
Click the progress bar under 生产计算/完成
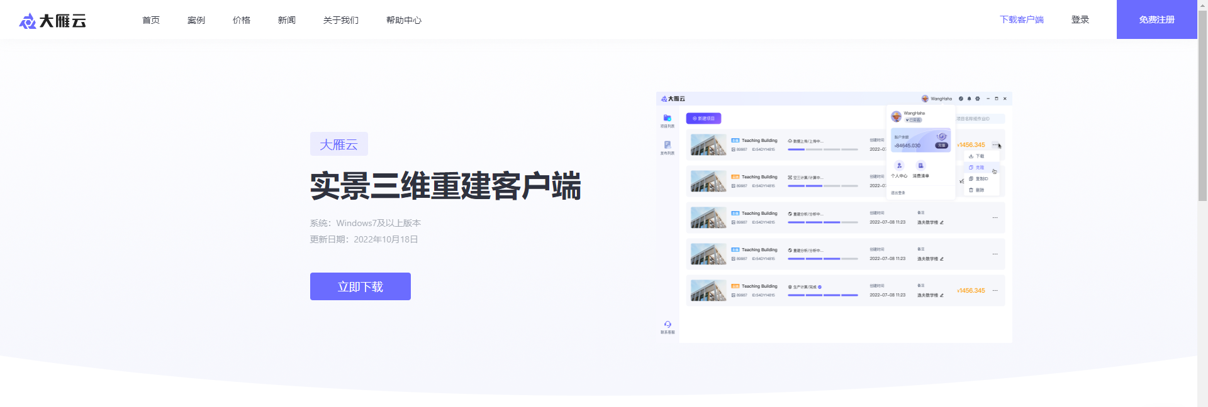[x=823, y=295]
